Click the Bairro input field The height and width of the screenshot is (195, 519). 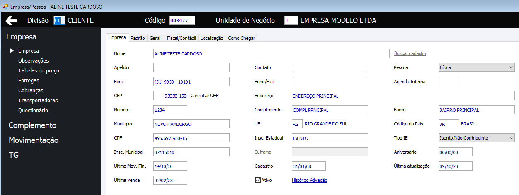(x=477, y=110)
